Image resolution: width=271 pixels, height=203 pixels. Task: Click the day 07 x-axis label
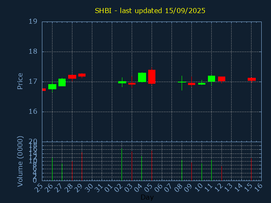click(168, 188)
